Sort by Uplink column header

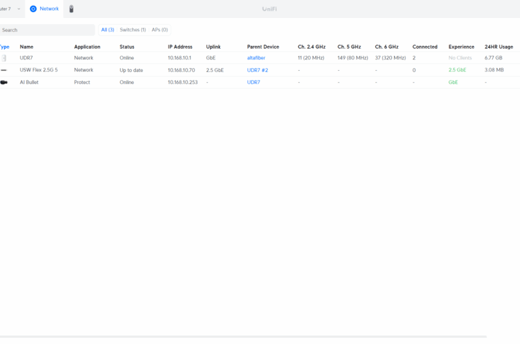(x=213, y=47)
